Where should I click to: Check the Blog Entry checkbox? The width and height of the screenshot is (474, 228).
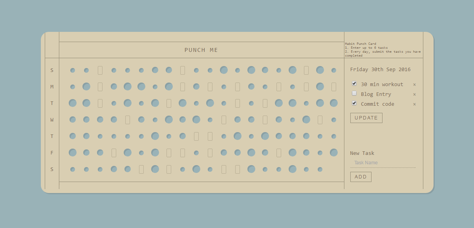click(x=354, y=94)
